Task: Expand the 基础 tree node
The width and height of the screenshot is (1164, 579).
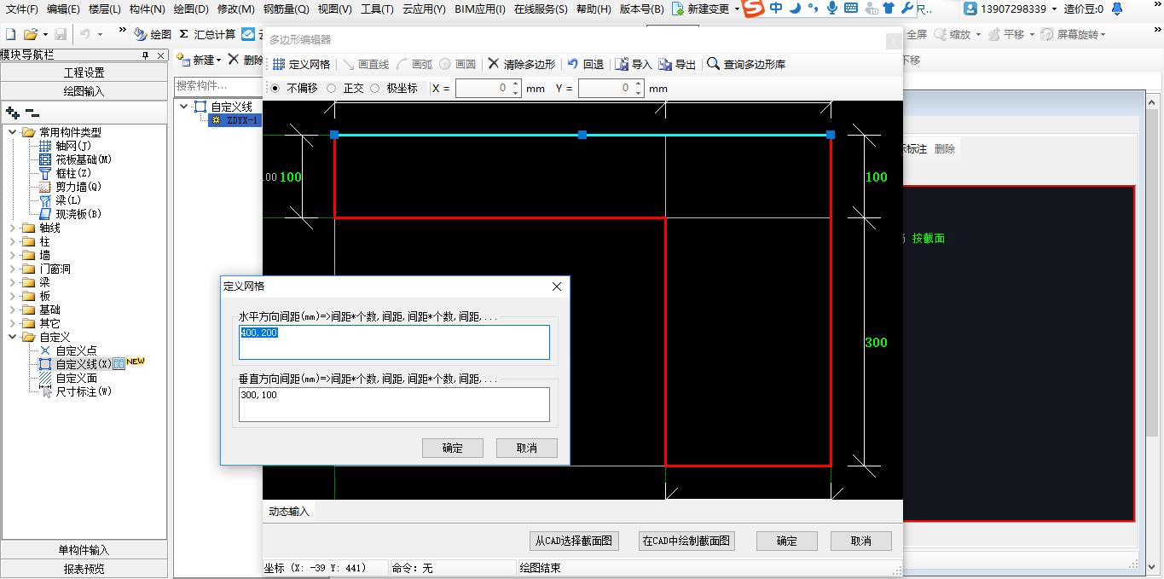Action: 13,310
